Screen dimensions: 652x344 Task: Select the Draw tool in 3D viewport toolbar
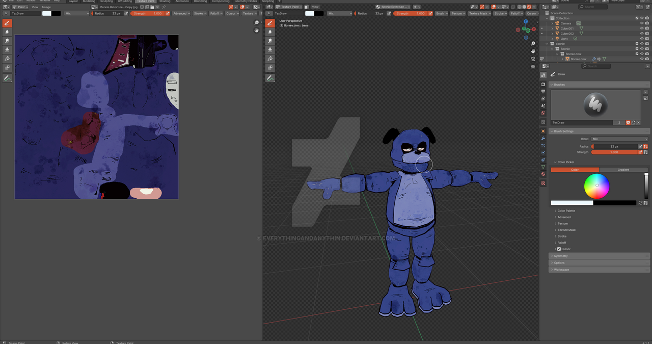(x=270, y=23)
